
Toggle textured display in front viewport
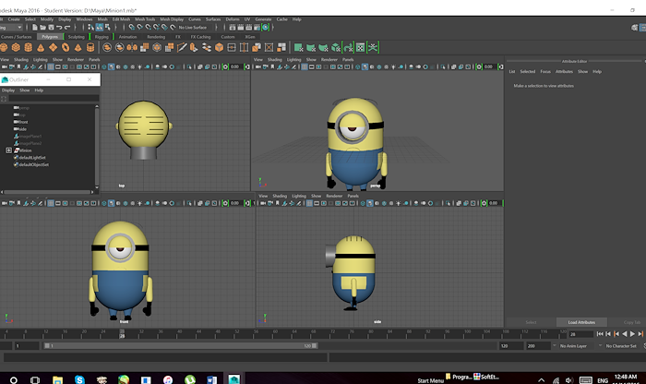tap(133, 203)
